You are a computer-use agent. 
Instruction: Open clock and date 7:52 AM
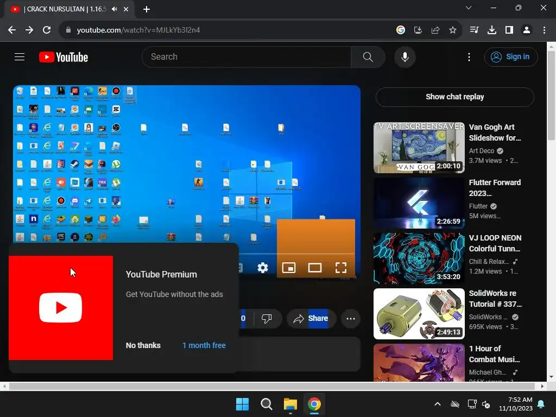coord(516,404)
